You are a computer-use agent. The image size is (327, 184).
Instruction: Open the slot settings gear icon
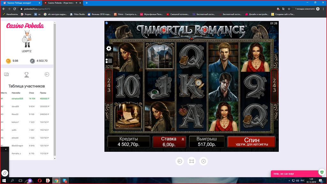pyautogui.click(x=109, y=49)
